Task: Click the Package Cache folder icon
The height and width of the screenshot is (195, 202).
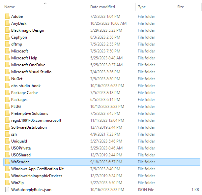Action: (7, 93)
